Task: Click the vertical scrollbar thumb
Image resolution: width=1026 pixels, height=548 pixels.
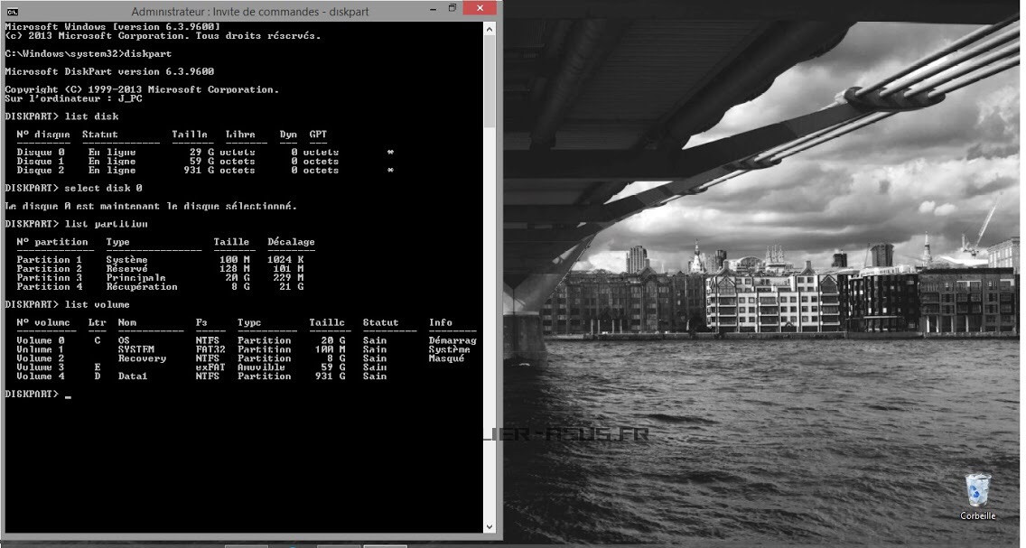Action: point(490,81)
